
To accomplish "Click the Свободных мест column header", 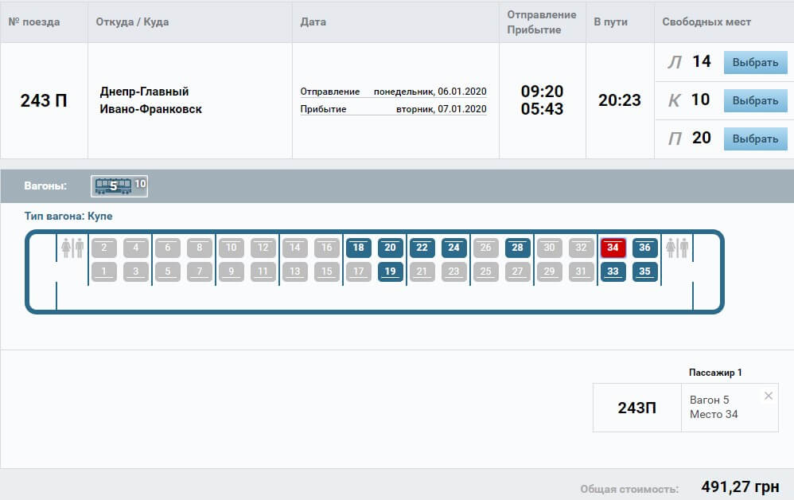I will (706, 22).
